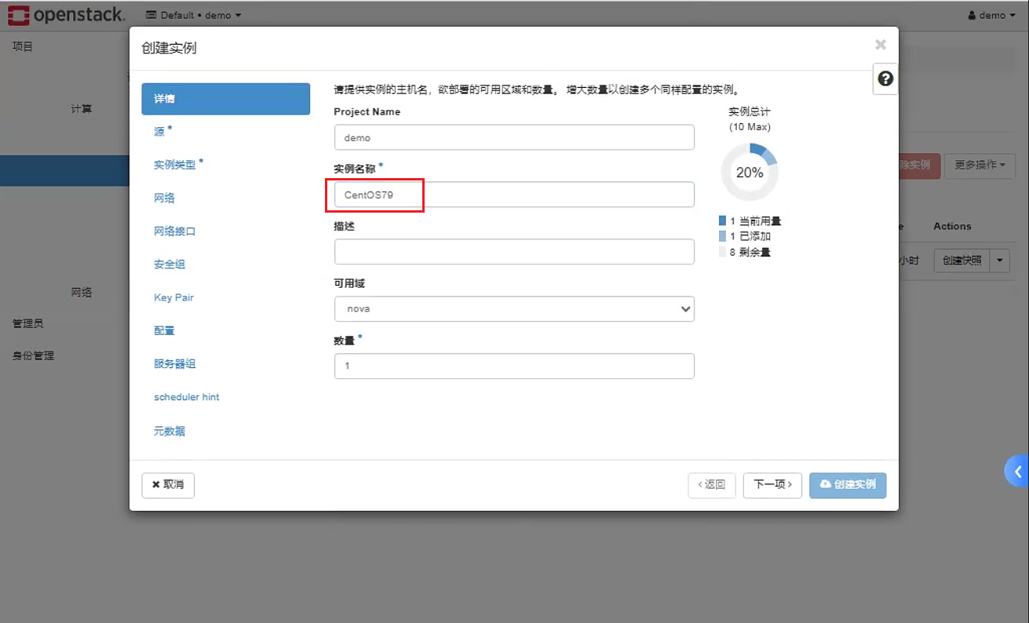Open the demo user menu
The height and width of the screenshot is (623, 1029).
pyautogui.click(x=991, y=15)
